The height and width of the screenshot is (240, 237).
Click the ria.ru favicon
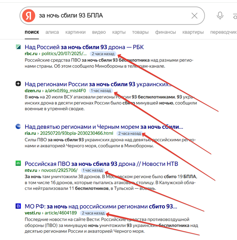point(18,126)
